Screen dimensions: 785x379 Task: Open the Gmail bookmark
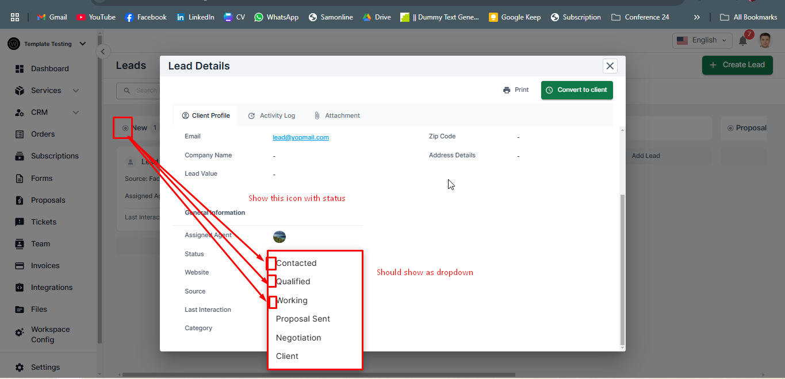click(52, 17)
